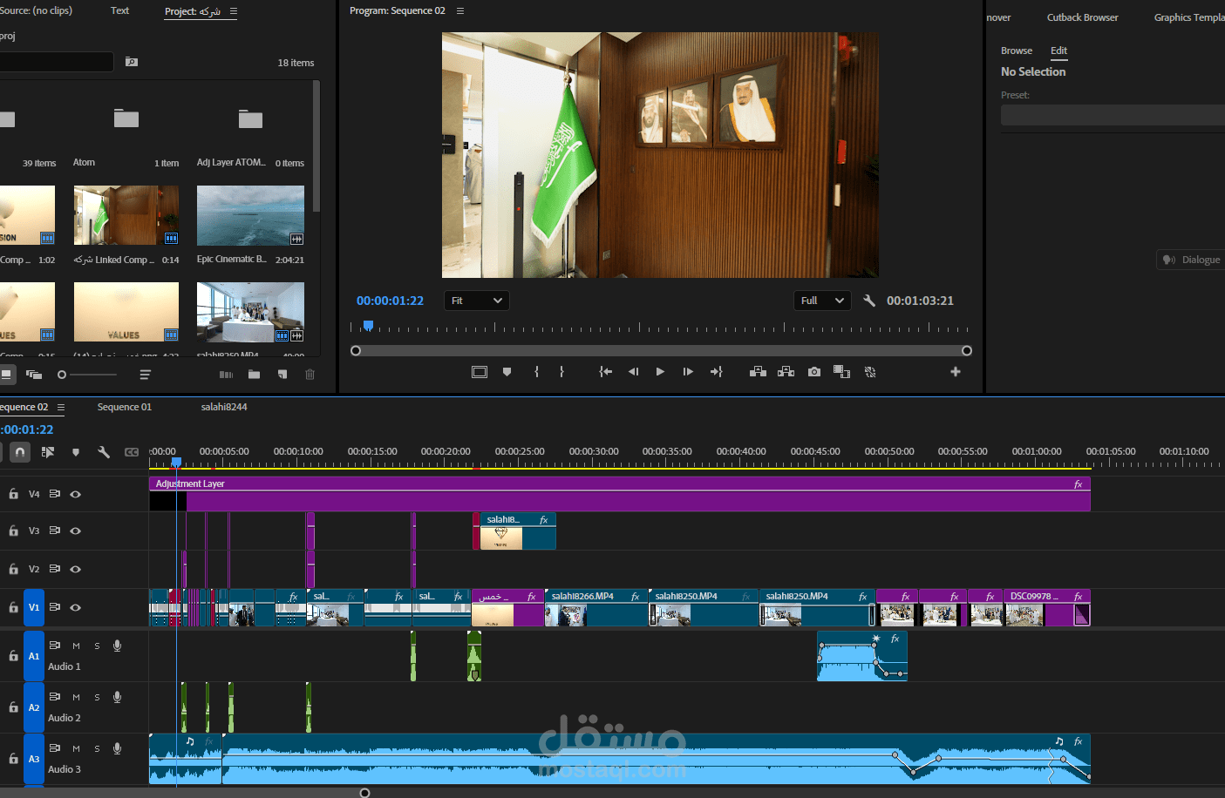Select Epic Cinematic B.. thumbnail
The width and height of the screenshot is (1225, 798).
click(x=250, y=215)
